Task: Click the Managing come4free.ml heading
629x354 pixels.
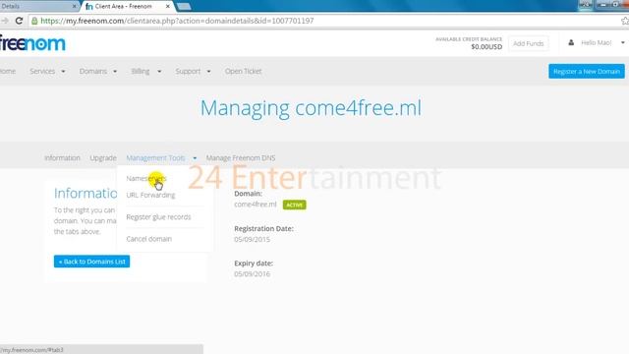Action: [x=311, y=108]
